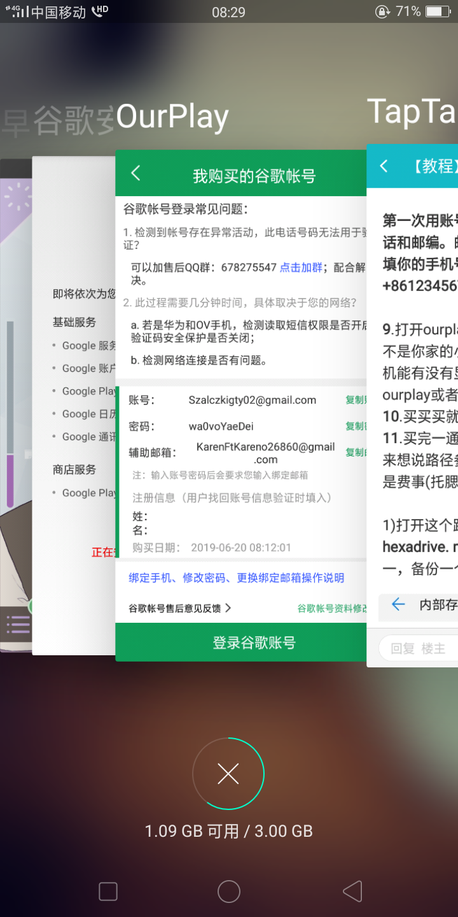Open the white Google installer app card

click(x=74, y=405)
